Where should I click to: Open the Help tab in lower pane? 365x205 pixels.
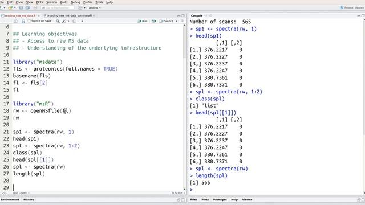(x=234, y=200)
